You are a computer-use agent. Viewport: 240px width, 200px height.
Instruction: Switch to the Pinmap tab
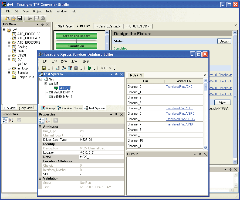48,108
